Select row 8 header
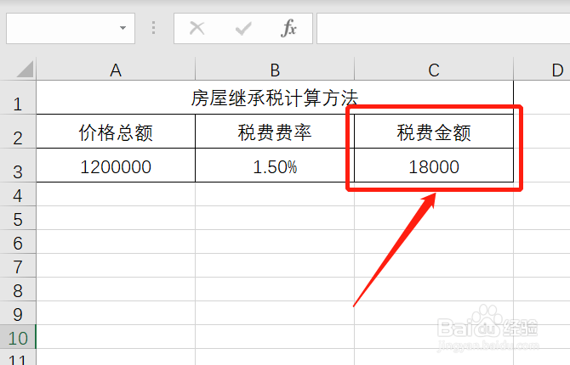 (x=18, y=289)
